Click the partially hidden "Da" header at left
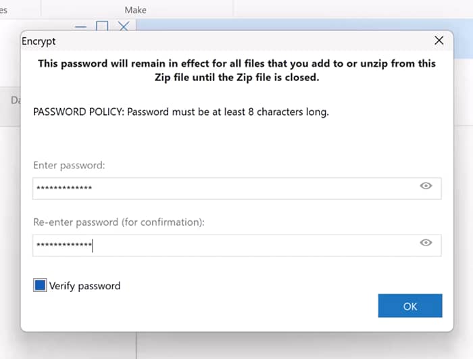 coord(15,100)
